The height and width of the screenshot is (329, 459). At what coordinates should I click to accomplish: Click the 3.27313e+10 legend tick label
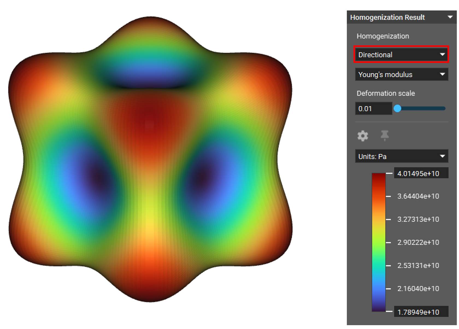418,219
